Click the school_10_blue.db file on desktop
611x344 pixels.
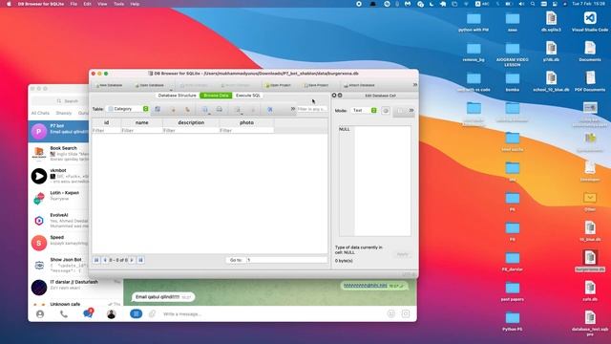coord(551,81)
